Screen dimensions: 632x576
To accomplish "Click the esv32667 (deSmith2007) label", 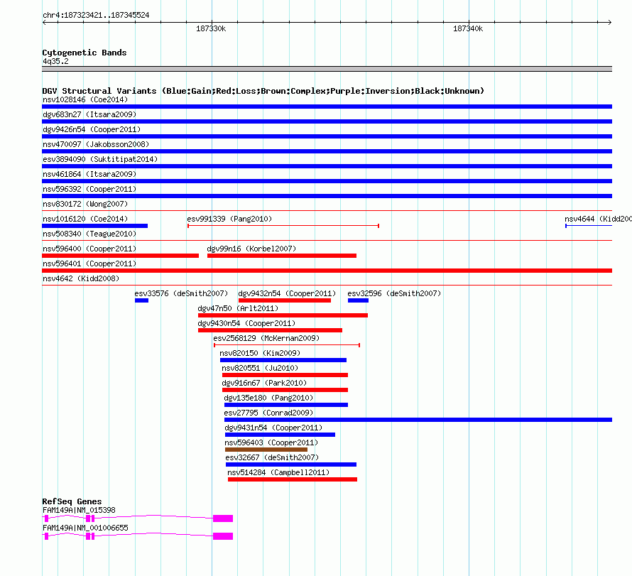I will [x=272, y=457].
